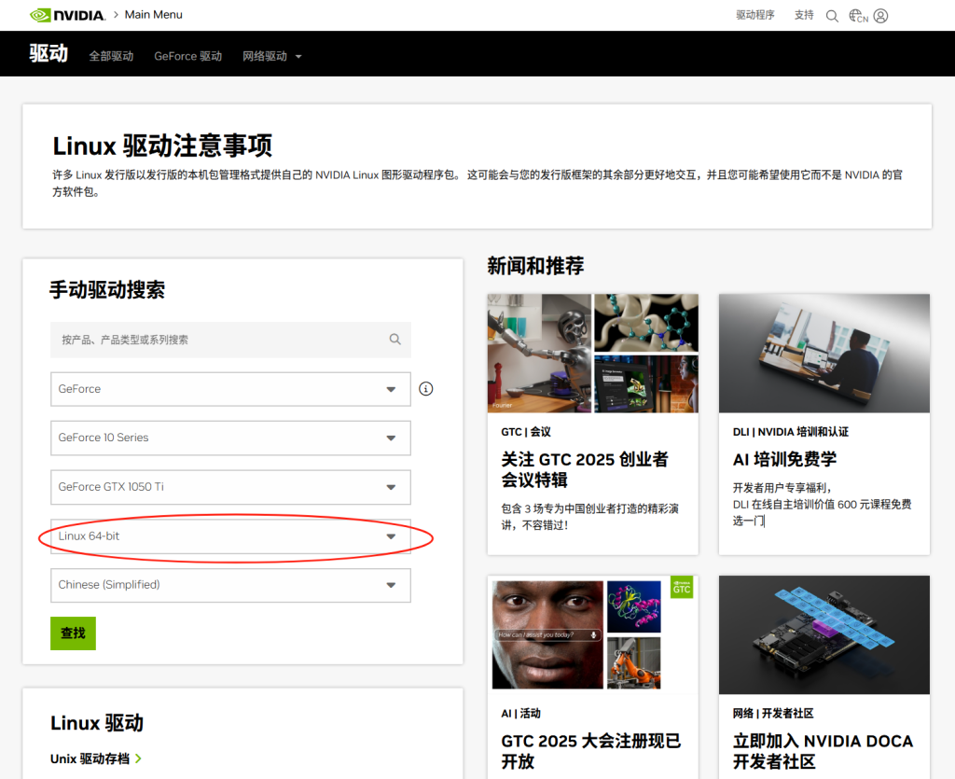
Task: Click the globe CN region icon
Action: [x=858, y=16]
